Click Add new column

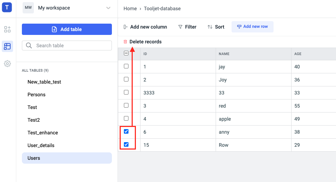pos(145,27)
